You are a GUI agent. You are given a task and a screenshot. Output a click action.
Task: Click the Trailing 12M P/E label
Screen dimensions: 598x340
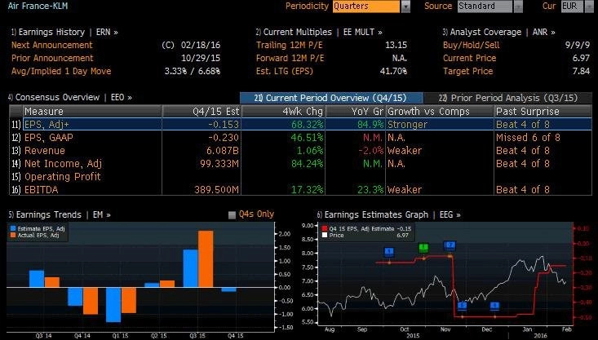pyautogui.click(x=290, y=45)
